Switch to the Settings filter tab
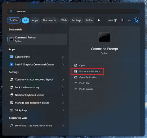Image resolution: width=147 pixels, height=138 pixels. point(76,20)
